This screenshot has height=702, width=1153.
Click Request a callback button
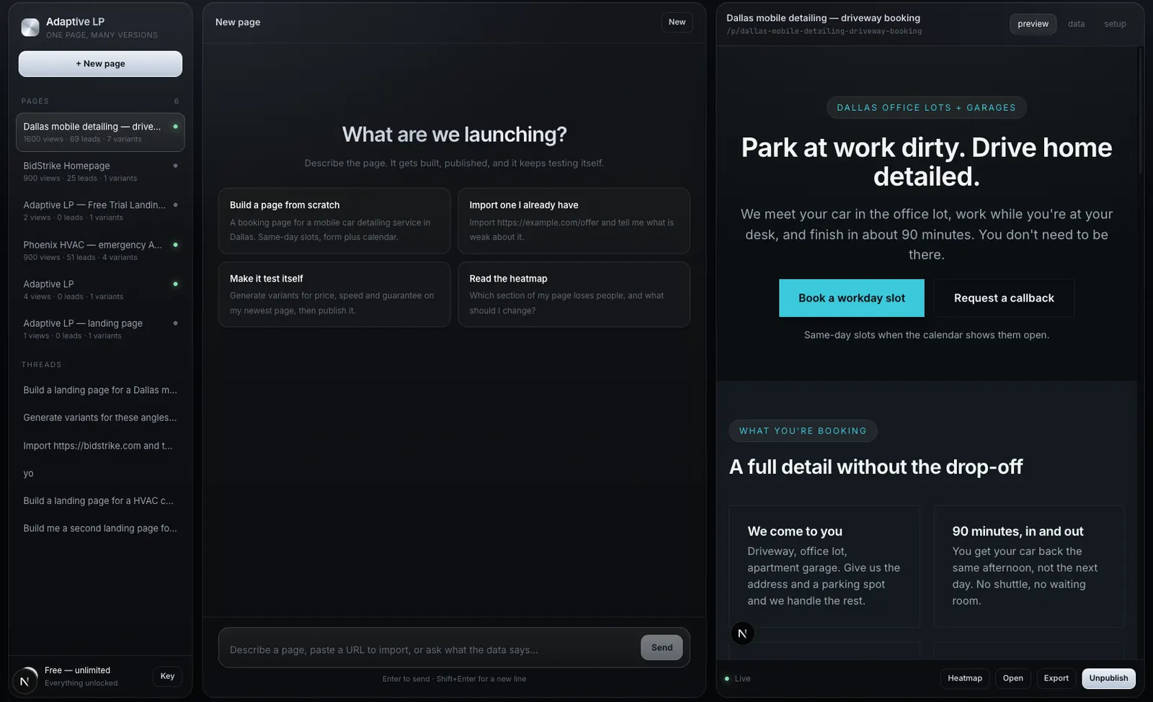click(1004, 298)
